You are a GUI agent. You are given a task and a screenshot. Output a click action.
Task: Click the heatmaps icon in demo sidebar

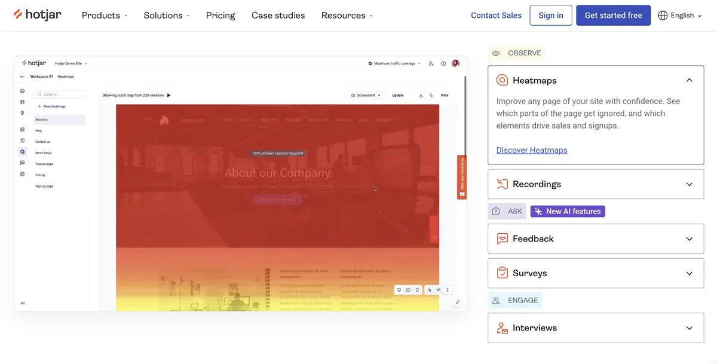23,152
